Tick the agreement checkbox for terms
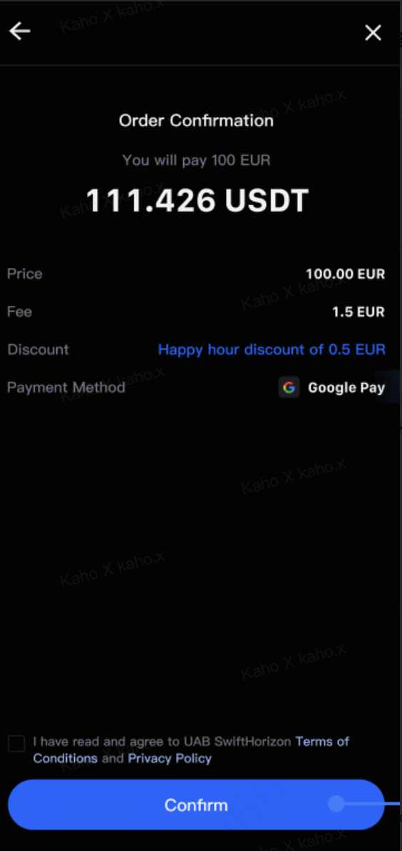This screenshot has height=851, width=402. coord(16,743)
